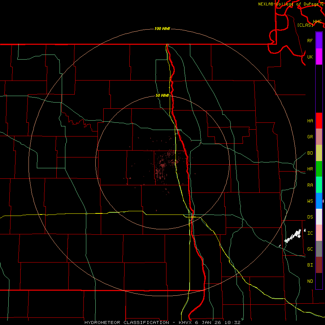
Task: Click the HHC product label
Action: 317,22
